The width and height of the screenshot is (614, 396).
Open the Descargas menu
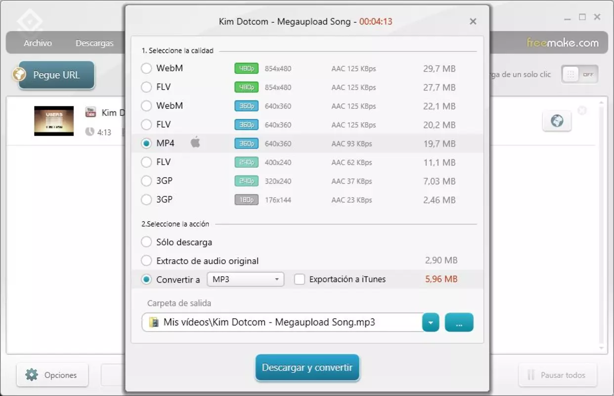click(x=94, y=43)
